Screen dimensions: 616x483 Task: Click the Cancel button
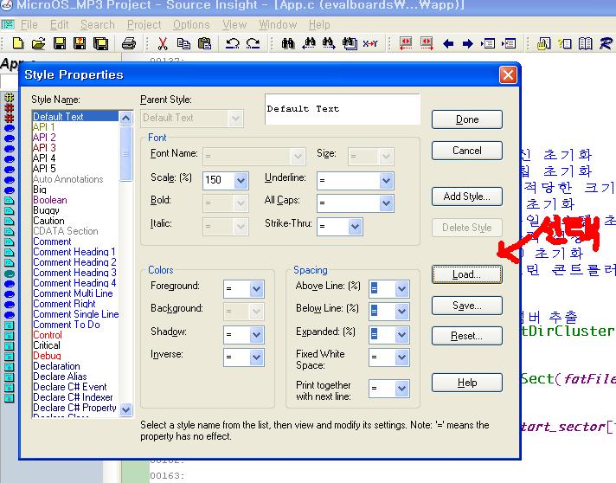point(466,151)
